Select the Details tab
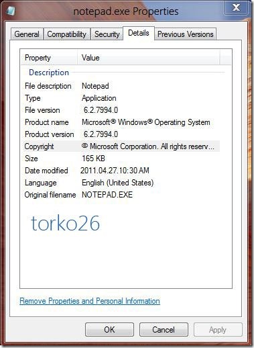This screenshot has width=254, height=348. point(139,33)
